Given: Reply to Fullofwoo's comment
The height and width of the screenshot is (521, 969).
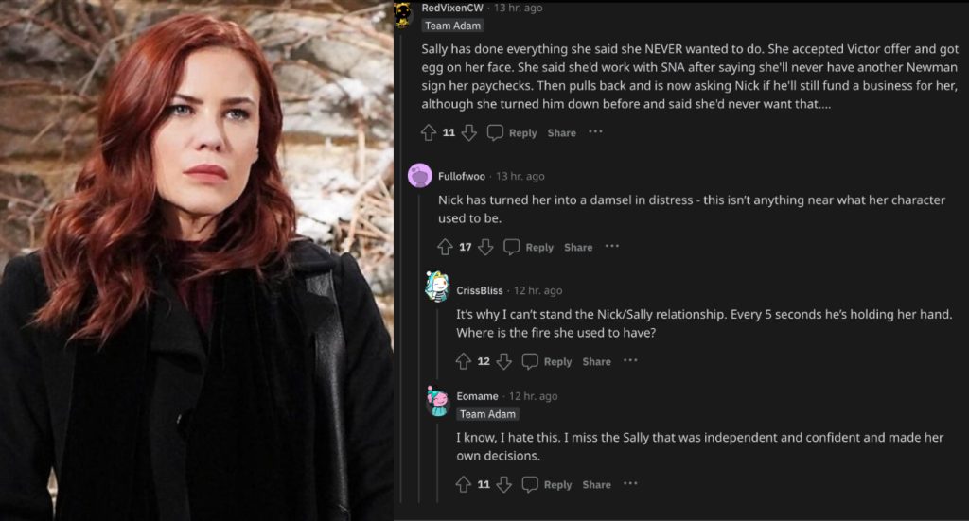Looking at the screenshot, I should tap(528, 247).
